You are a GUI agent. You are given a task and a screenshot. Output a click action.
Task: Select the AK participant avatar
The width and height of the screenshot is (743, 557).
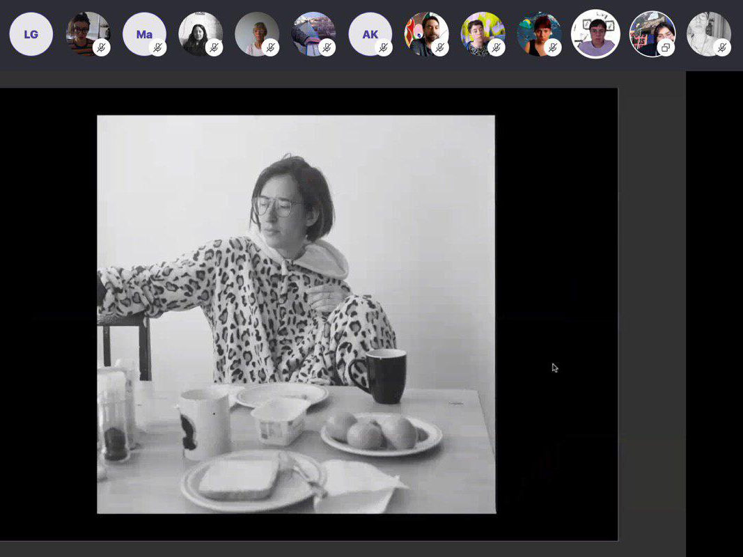coord(370,34)
